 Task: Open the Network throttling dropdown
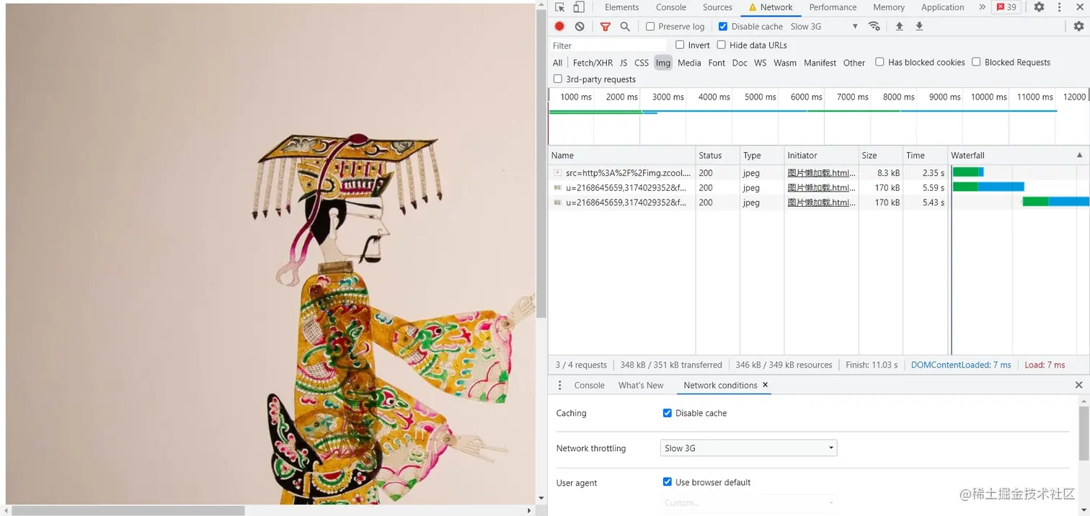[x=748, y=448]
